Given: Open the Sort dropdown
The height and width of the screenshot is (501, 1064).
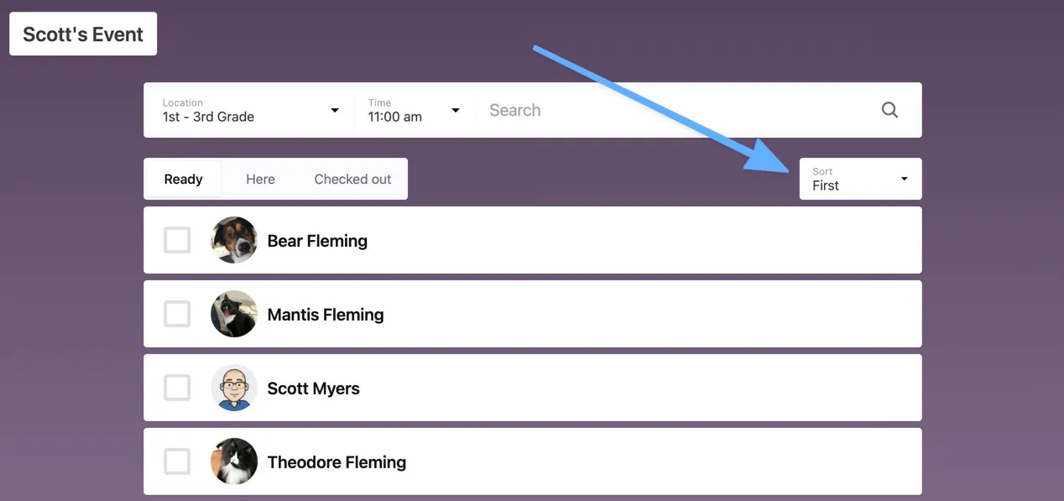Looking at the screenshot, I should pos(860,179).
